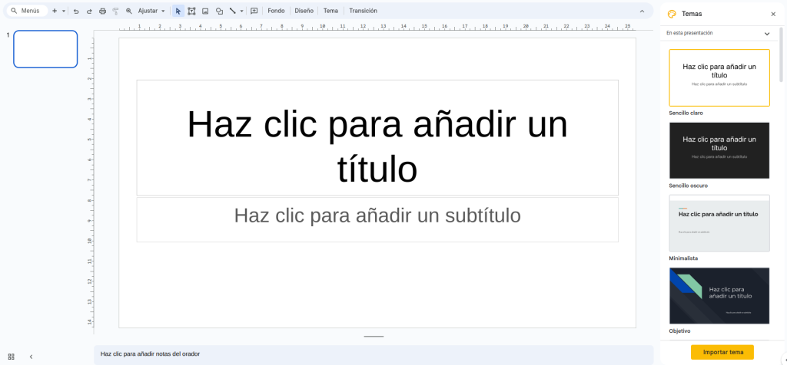Redo the last action
This screenshot has width=787, height=365.
(89, 11)
